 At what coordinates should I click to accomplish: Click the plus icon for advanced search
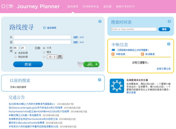[x=45, y=28]
